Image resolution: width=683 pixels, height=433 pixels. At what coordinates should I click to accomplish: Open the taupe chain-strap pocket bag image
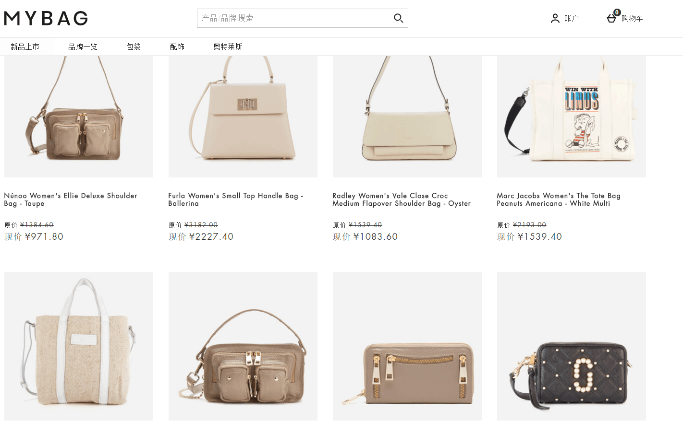[243, 346]
